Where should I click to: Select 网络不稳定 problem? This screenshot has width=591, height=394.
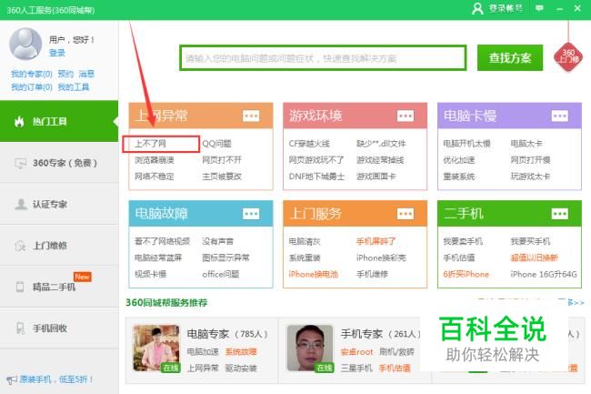click(x=155, y=177)
